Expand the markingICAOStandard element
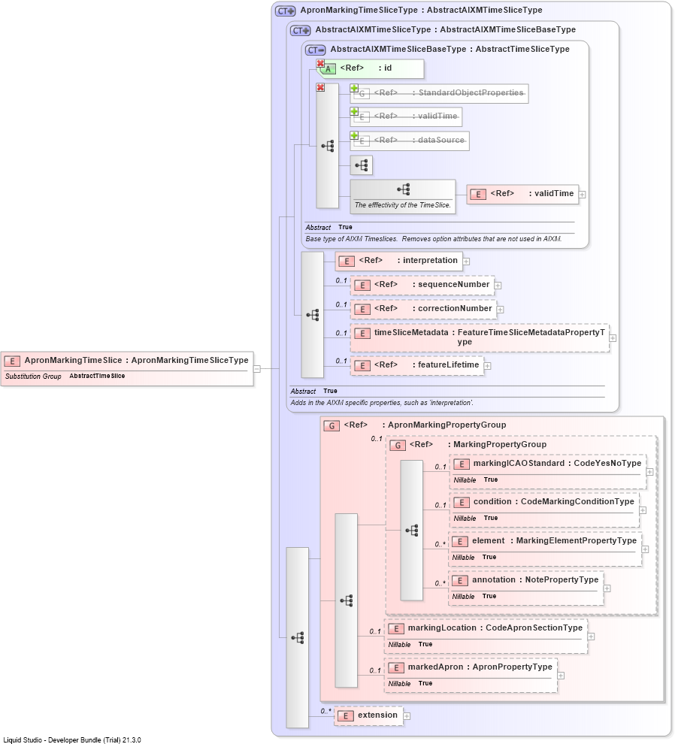The height and width of the screenshot is (744, 675). (650, 472)
